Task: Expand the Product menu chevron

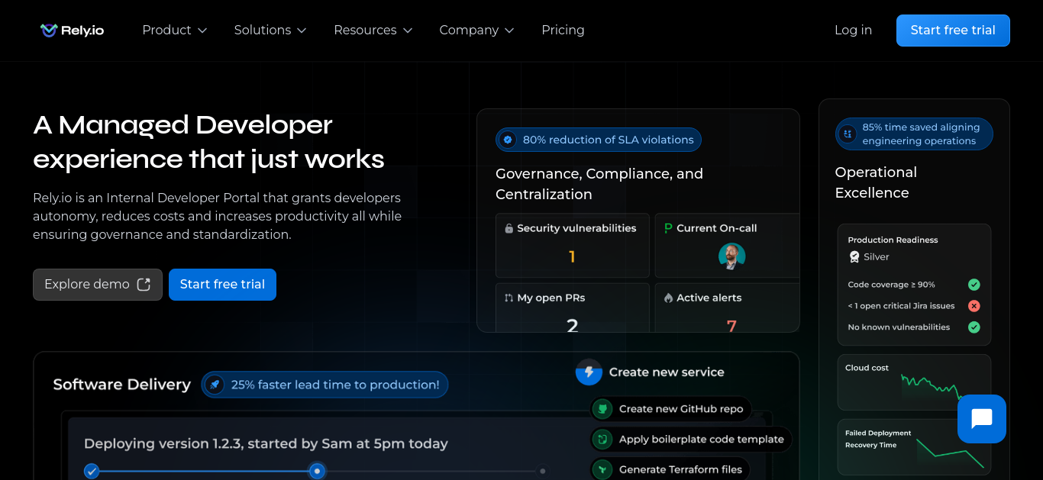Action: coord(202,31)
